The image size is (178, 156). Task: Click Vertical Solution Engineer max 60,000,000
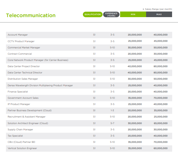point(161,148)
